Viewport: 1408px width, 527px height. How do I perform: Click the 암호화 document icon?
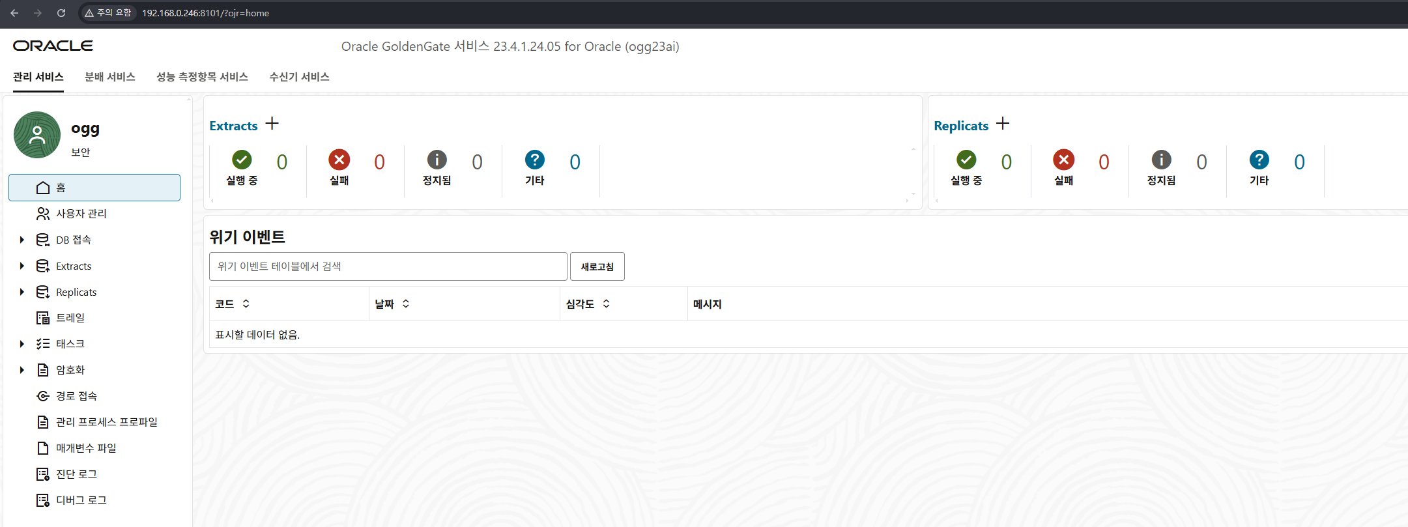[43, 370]
